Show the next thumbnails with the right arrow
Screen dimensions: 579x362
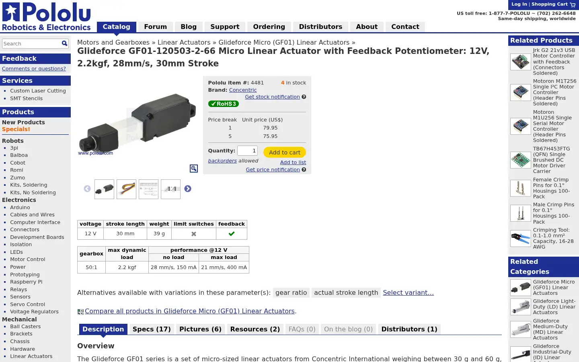pos(188,189)
